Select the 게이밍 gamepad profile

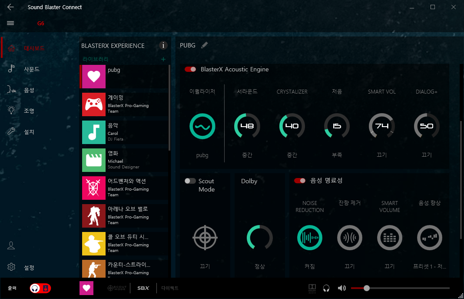pyautogui.click(x=125, y=104)
